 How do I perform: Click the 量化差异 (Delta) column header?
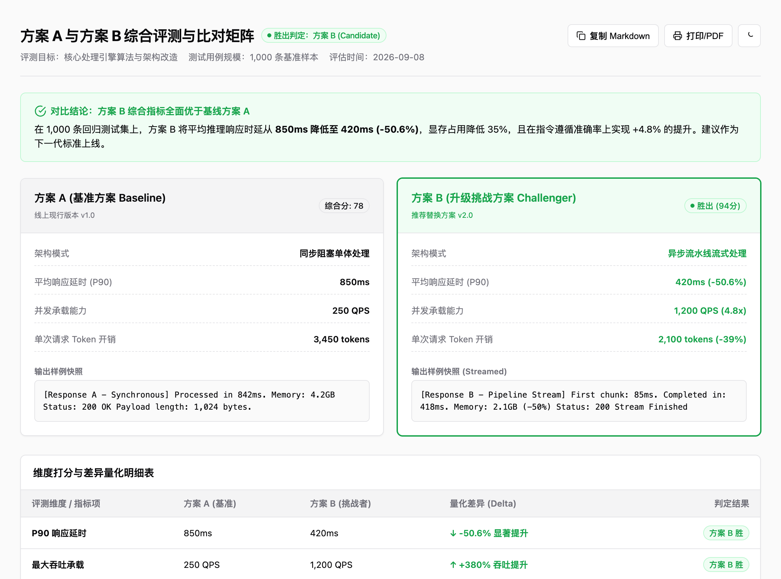(x=483, y=504)
